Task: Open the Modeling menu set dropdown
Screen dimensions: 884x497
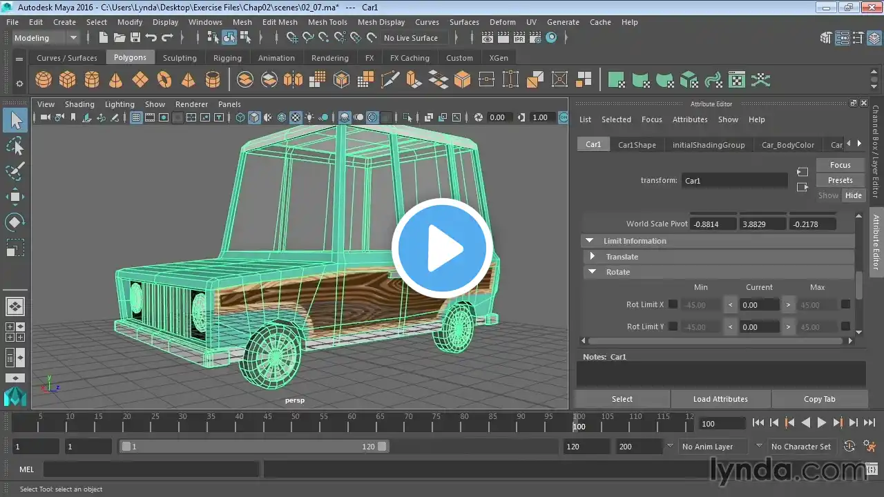Action: pyautogui.click(x=46, y=38)
